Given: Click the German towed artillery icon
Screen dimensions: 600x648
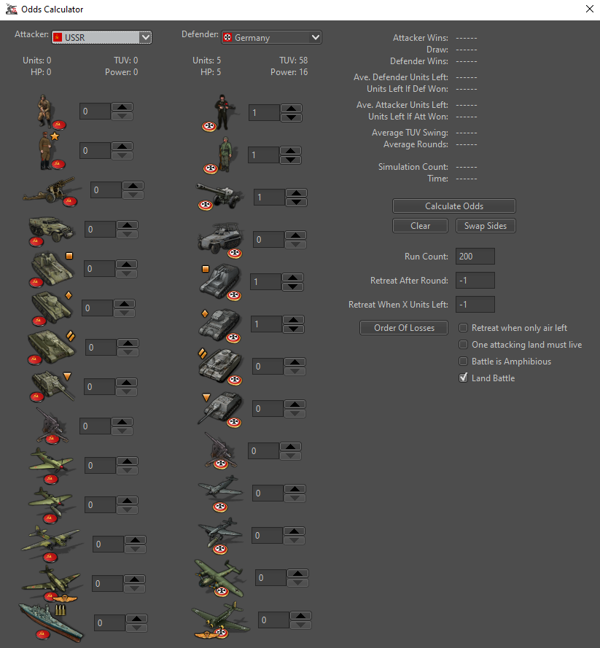Looking at the screenshot, I should point(219,197).
